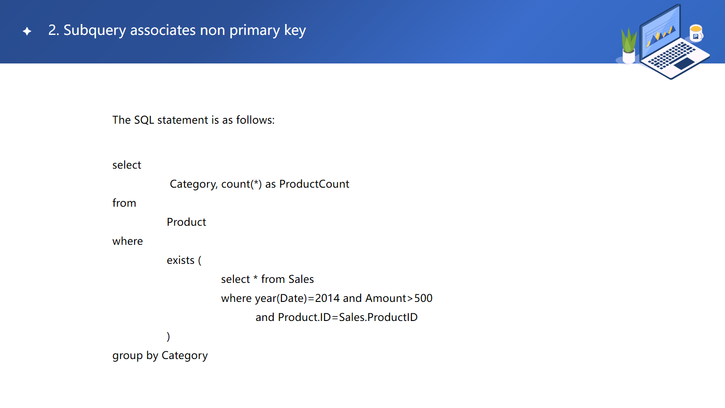Click the slide title about subquery
The height and width of the screenshot is (408, 725).
177,30
